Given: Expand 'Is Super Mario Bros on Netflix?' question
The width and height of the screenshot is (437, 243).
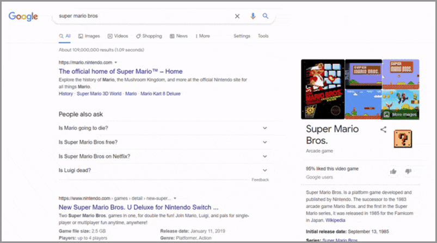Looking at the screenshot, I should pos(163,156).
